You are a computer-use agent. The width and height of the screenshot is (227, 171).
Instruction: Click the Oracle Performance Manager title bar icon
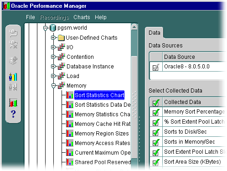tap(6, 6)
